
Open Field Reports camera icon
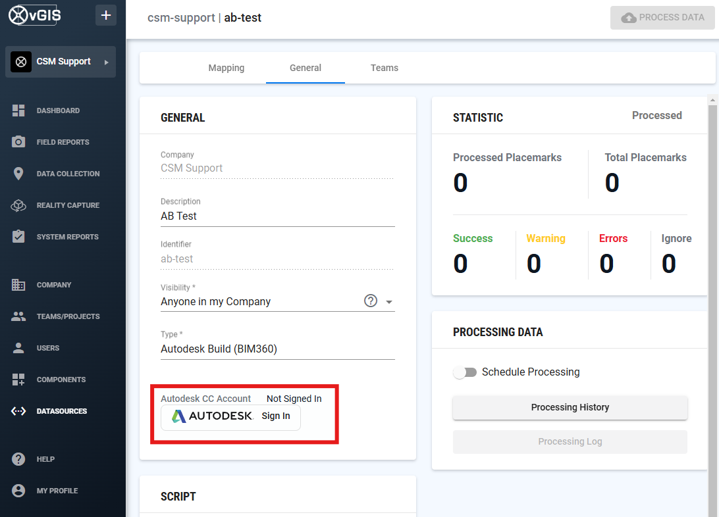click(x=18, y=142)
